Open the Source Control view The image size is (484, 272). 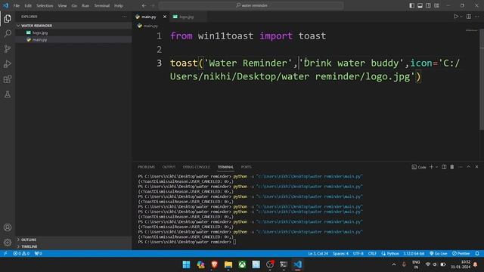click(x=8, y=48)
